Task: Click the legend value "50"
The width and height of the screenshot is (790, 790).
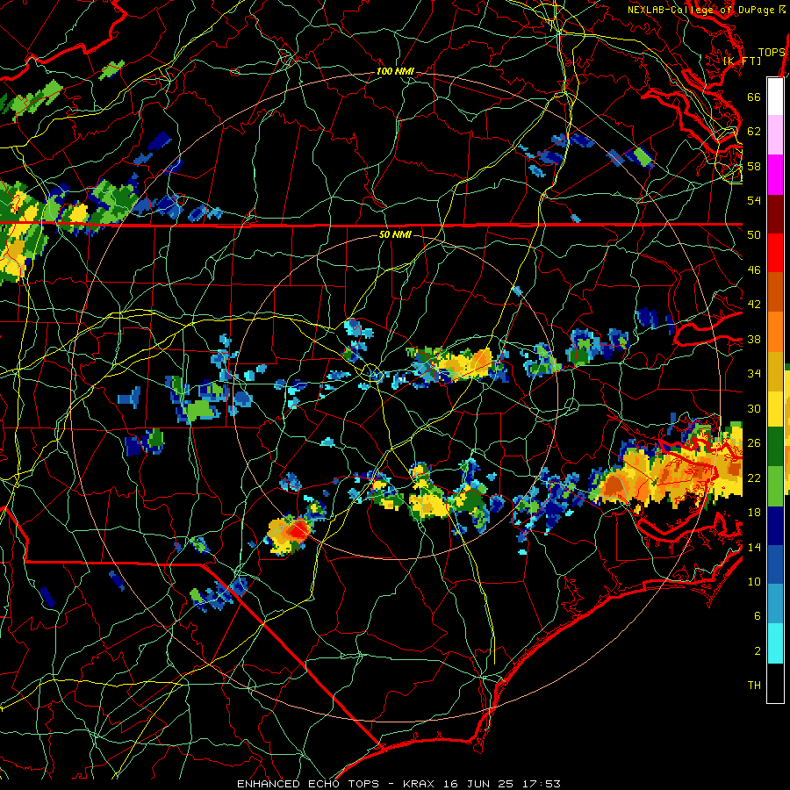Action: (754, 234)
